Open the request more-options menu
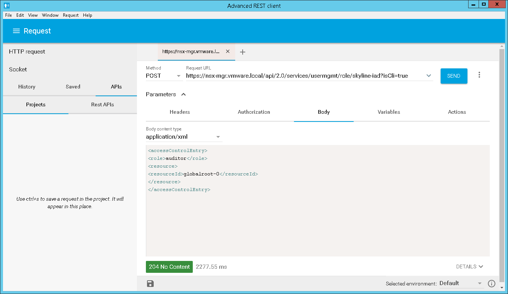Screen dimensions: 508x294 coord(479,75)
